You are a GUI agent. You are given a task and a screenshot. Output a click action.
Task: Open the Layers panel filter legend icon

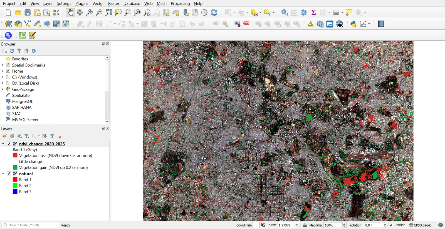[x=27, y=136]
